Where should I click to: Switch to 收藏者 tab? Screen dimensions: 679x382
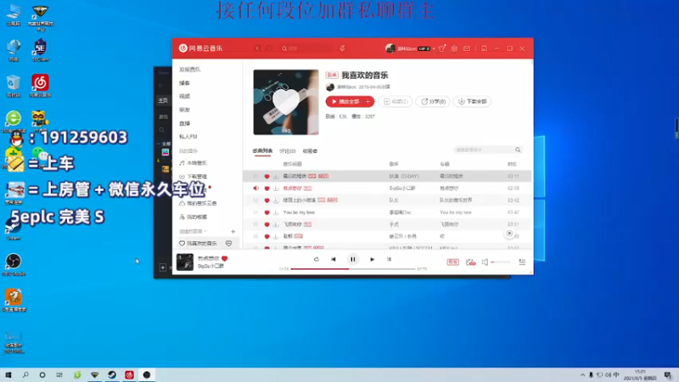click(310, 151)
